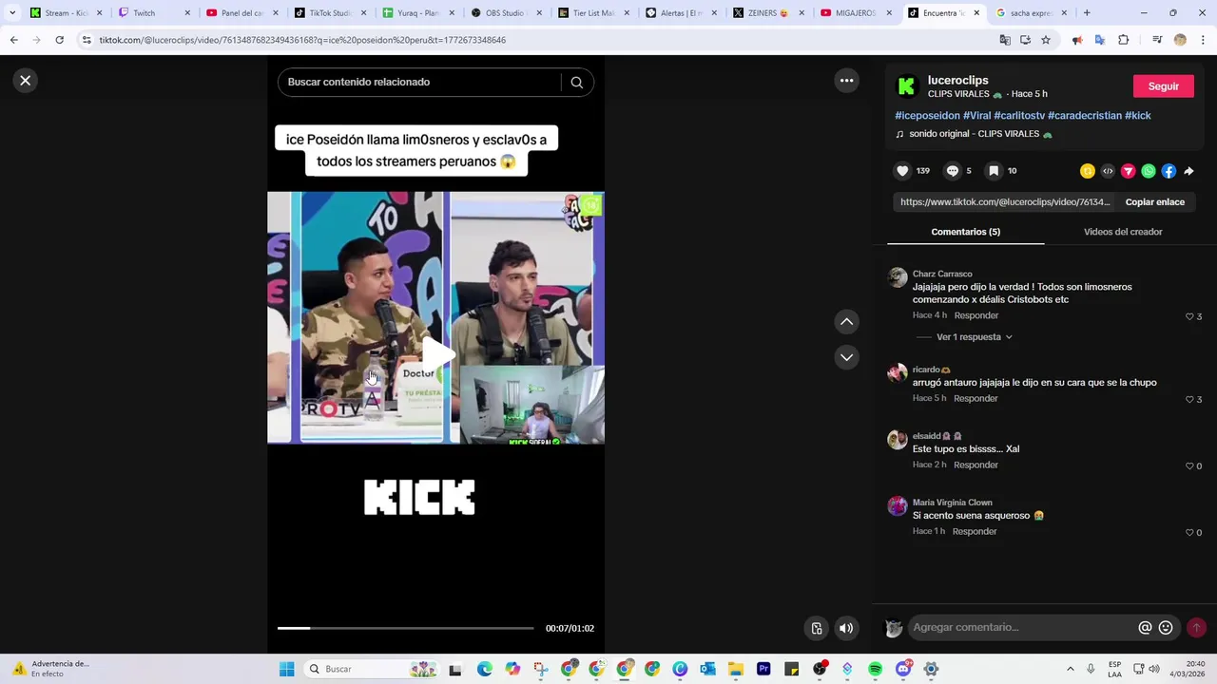1217x684 pixels.
Task: Like Charz Carrasco's comment
Action: tap(1189, 316)
